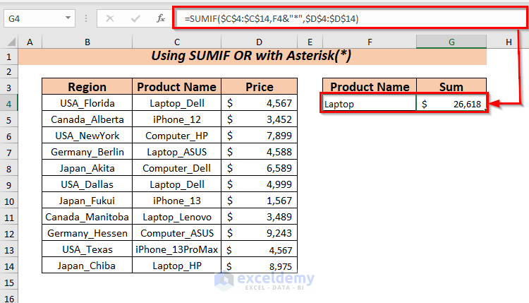Viewport: 529px width, 303px height.
Task: Select the iPhone_13ProMax cell
Action: point(176,249)
